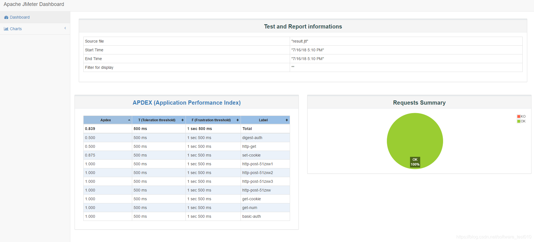The height and width of the screenshot is (242, 534).
Task: Toggle the OK green legend swatch
Action: point(518,121)
